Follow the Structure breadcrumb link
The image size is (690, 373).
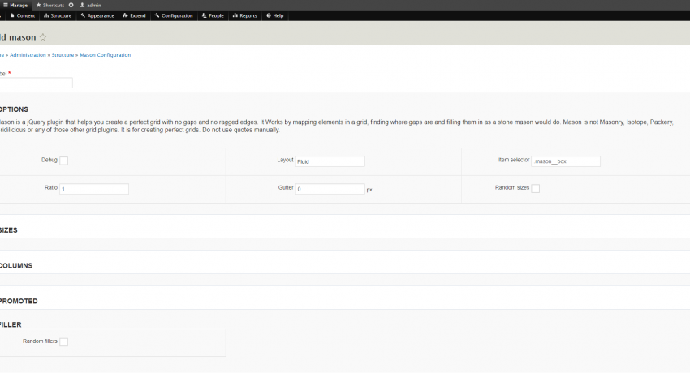[63, 55]
